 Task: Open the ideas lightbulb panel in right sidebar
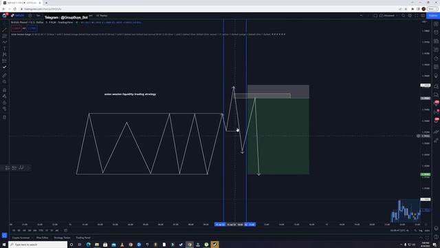click(x=436, y=76)
